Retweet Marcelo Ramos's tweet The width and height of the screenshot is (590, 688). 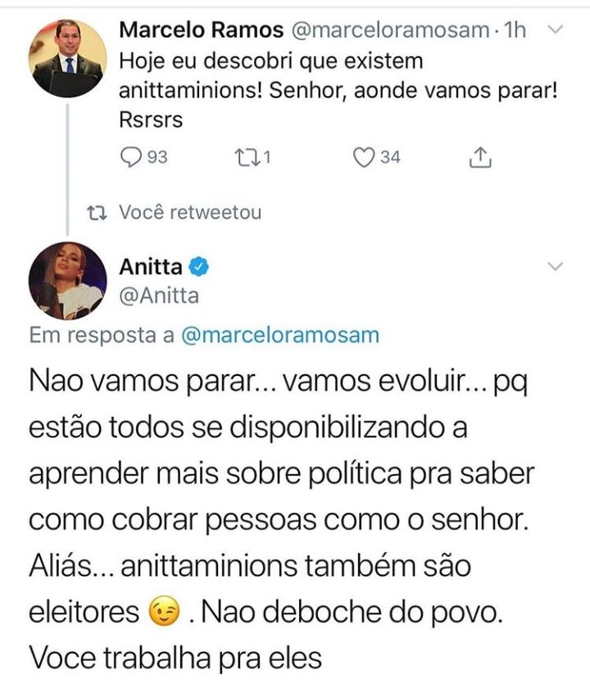pos(246,157)
